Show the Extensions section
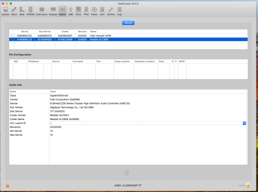 (42, 11)
